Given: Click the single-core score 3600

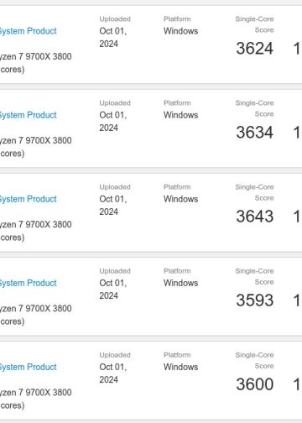Looking at the screenshot, I should tap(255, 384).
